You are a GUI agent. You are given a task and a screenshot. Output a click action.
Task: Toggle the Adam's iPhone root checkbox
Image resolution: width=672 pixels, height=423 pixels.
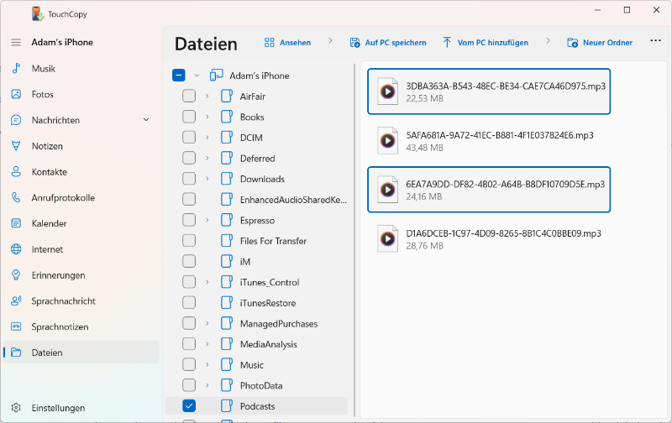pos(178,76)
